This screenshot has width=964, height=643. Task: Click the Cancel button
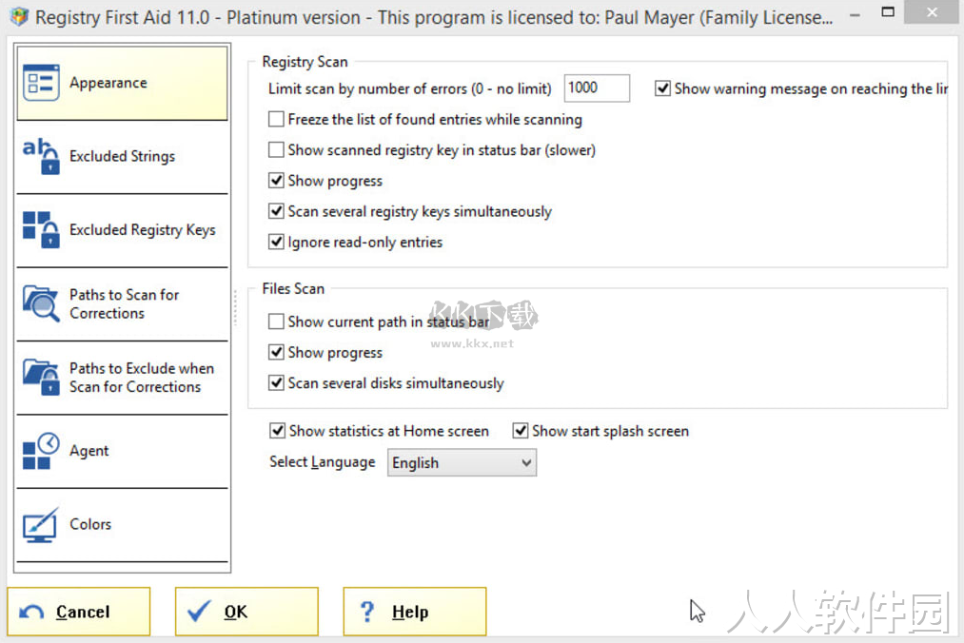coord(79,612)
